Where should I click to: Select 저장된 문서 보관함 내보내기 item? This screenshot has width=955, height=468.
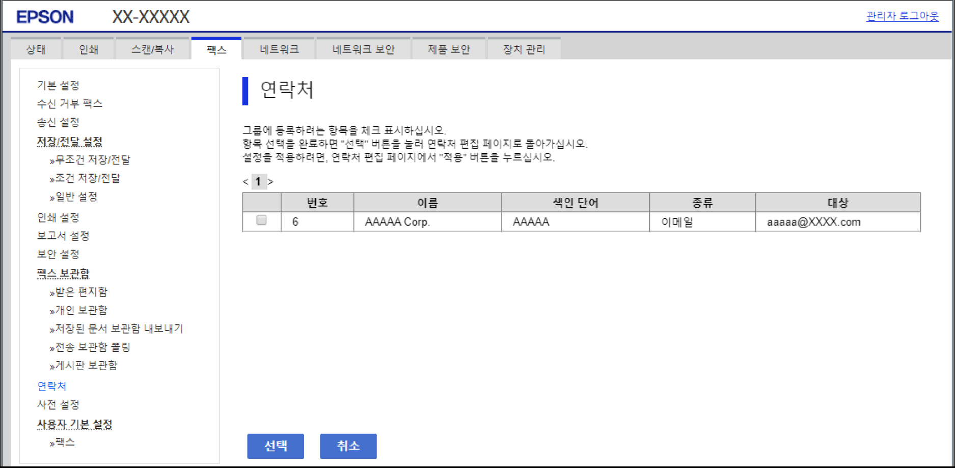coord(119,329)
